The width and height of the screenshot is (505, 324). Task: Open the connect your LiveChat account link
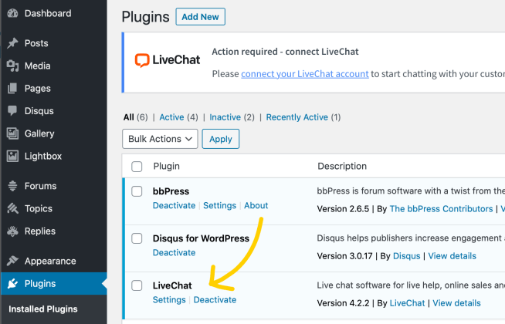[305, 74]
